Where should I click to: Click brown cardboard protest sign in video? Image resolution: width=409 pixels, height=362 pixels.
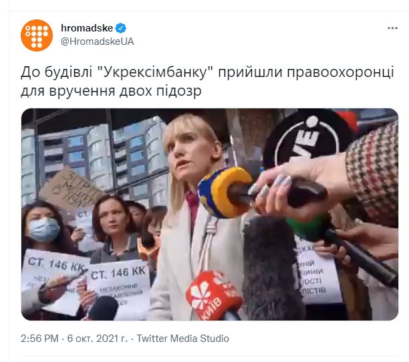pos(70,189)
